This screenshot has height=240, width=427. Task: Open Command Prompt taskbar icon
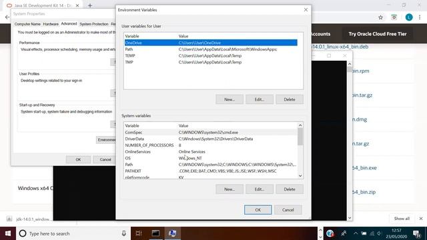click(x=155, y=233)
